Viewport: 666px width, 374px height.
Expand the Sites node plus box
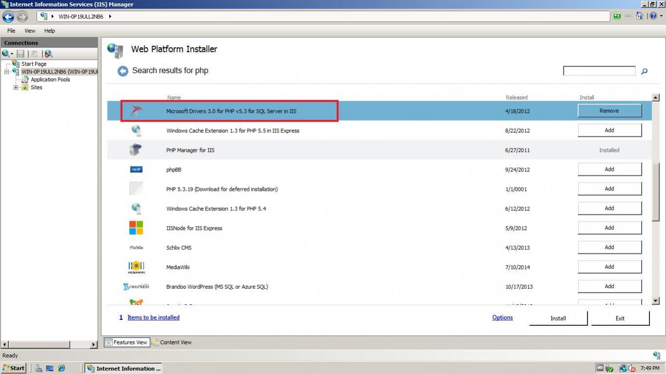coord(16,88)
